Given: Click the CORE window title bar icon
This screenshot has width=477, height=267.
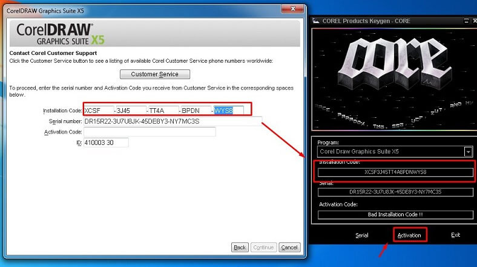Looking at the screenshot, I should (316, 21).
